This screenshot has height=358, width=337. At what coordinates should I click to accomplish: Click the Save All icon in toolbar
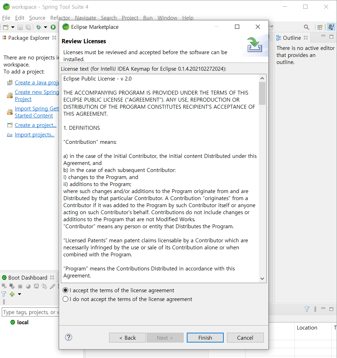pos(28,27)
